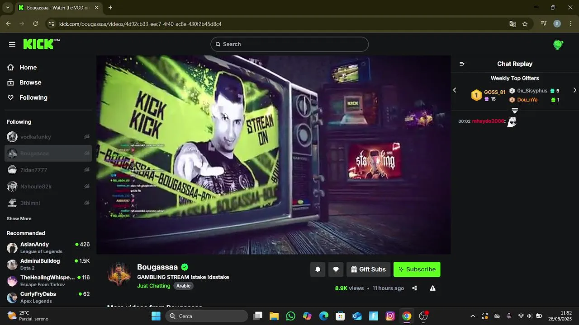Open the Windows Start menu

(156, 316)
